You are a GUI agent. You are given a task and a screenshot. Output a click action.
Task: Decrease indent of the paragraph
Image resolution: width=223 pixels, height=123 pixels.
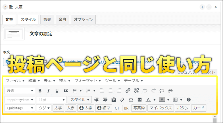click(96, 100)
